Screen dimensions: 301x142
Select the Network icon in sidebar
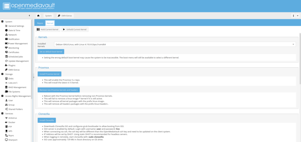click(6, 35)
